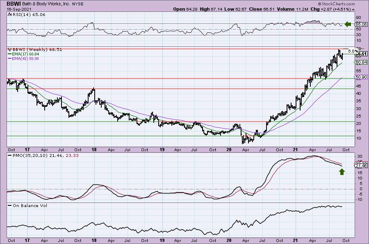The width and height of the screenshot is (369, 244).
Task: Click the 55 level on the price axis
Action: tap(358, 71)
